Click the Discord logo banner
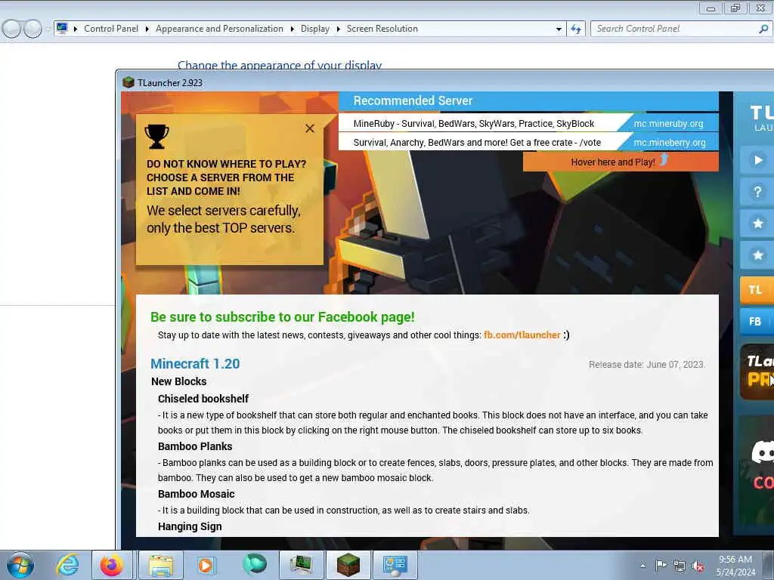This screenshot has width=774, height=580. [x=763, y=452]
